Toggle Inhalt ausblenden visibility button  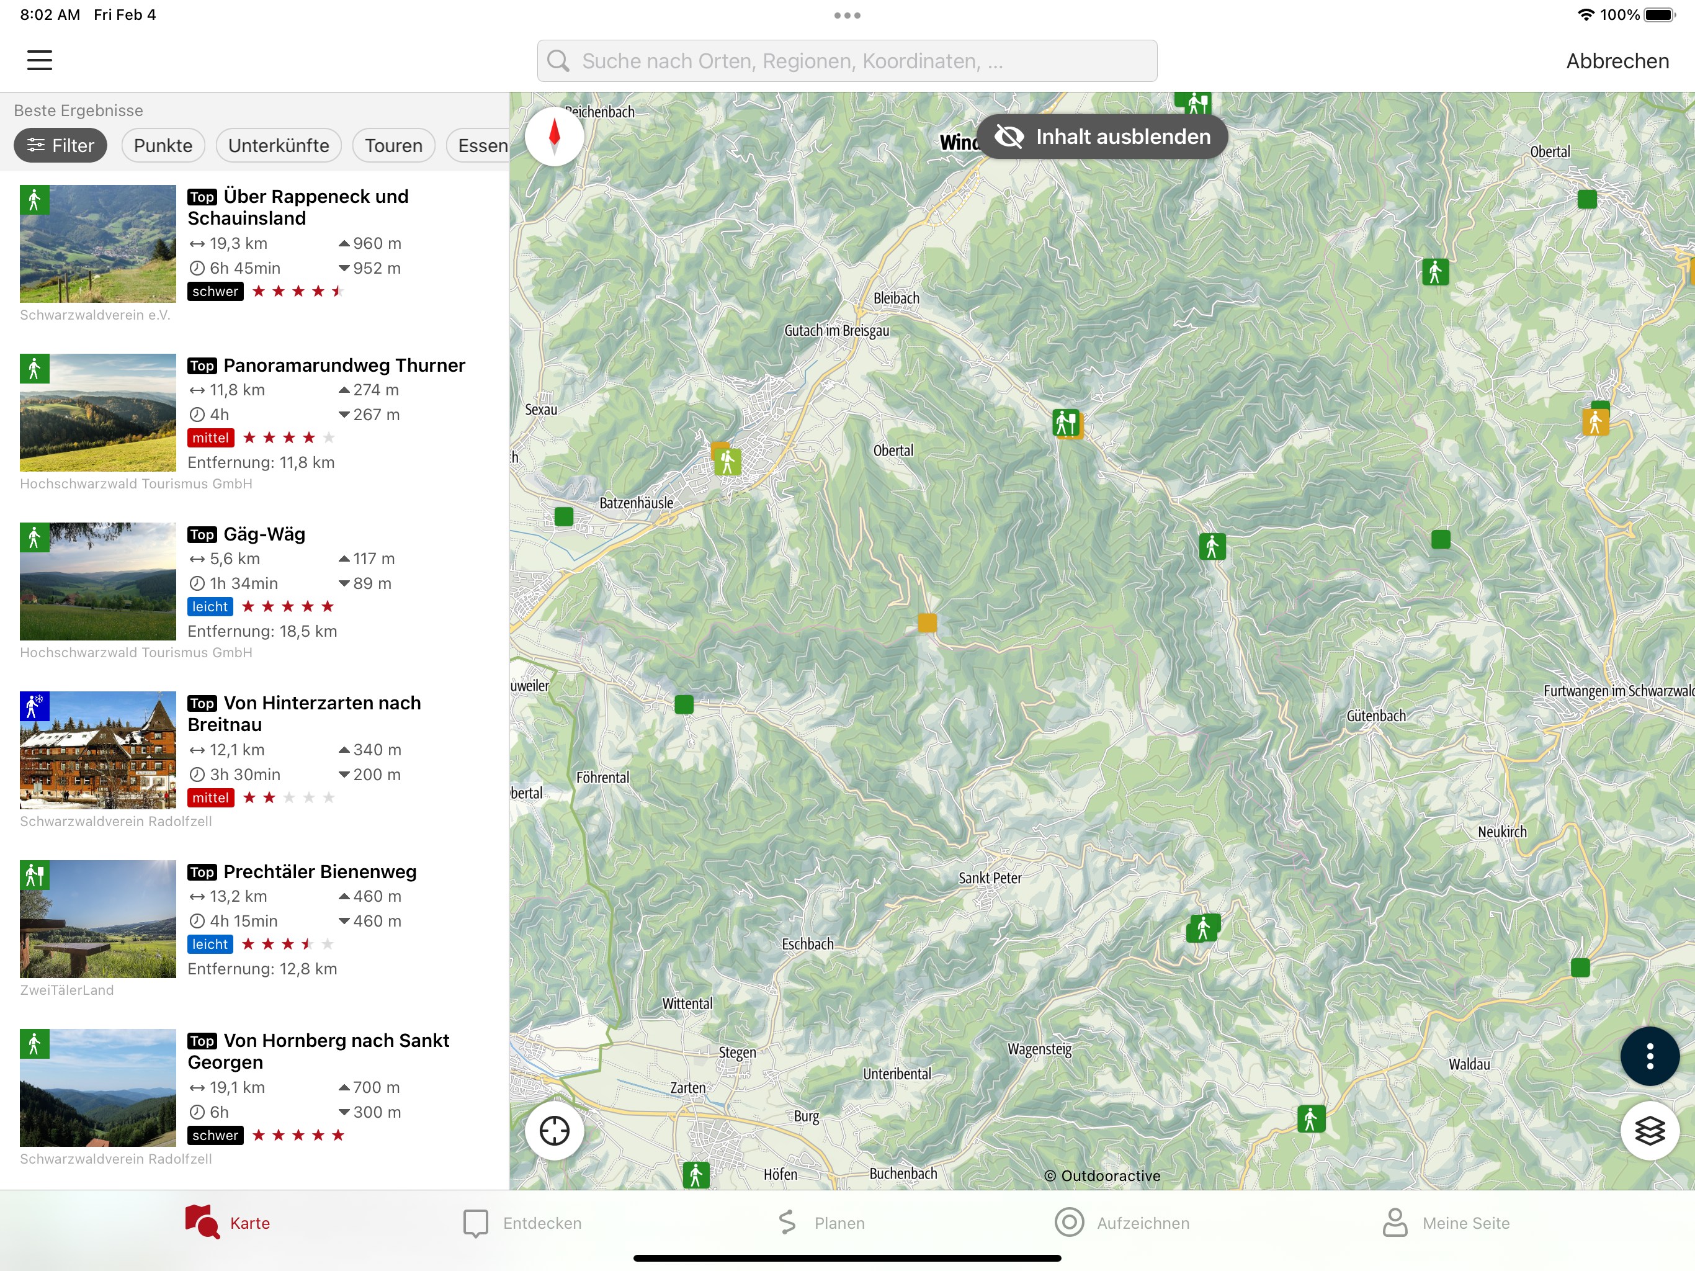pos(1102,137)
